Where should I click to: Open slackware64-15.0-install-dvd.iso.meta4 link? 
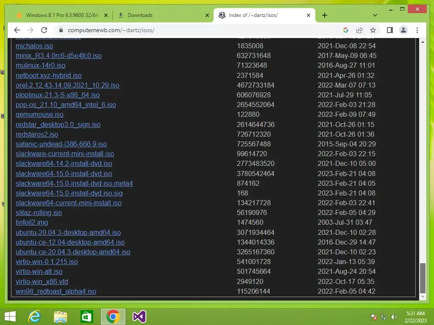pyautogui.click(x=74, y=184)
